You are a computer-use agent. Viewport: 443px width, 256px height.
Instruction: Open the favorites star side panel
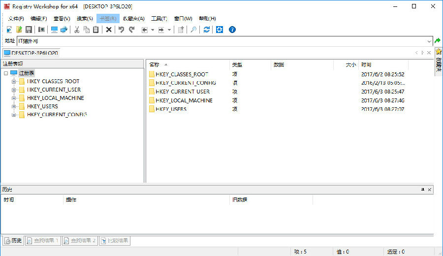439,62
